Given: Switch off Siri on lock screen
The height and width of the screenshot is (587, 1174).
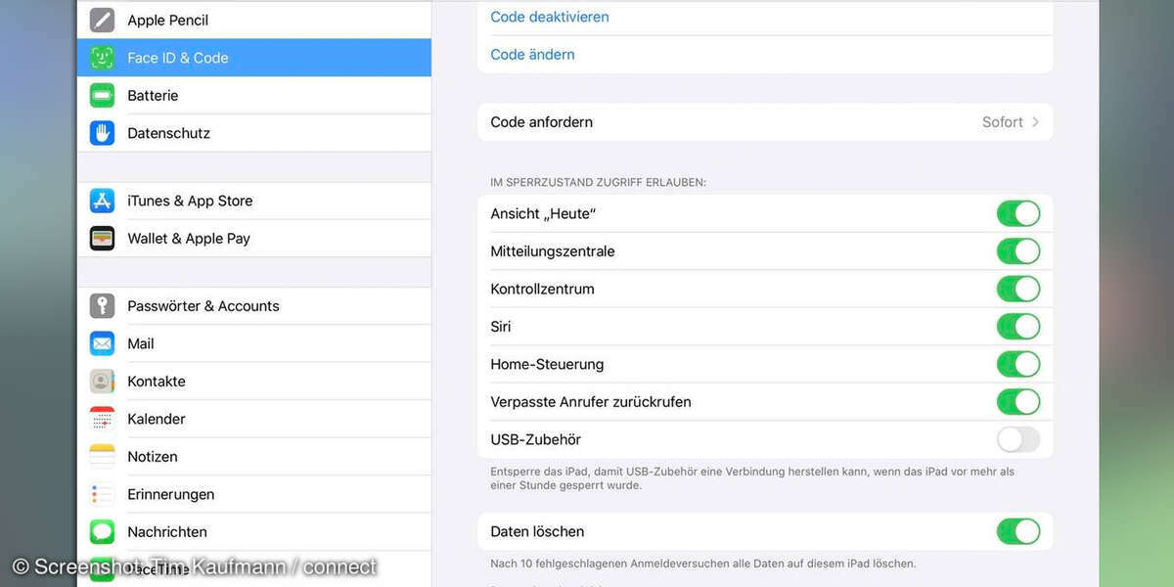Looking at the screenshot, I should [x=1018, y=327].
